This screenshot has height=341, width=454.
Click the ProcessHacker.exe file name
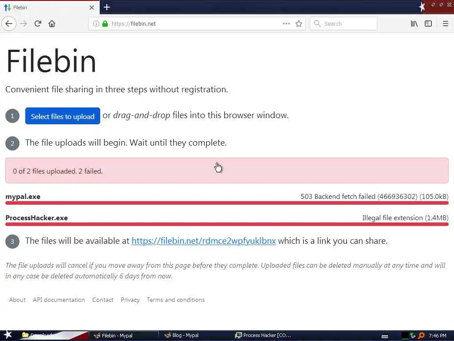36,218
